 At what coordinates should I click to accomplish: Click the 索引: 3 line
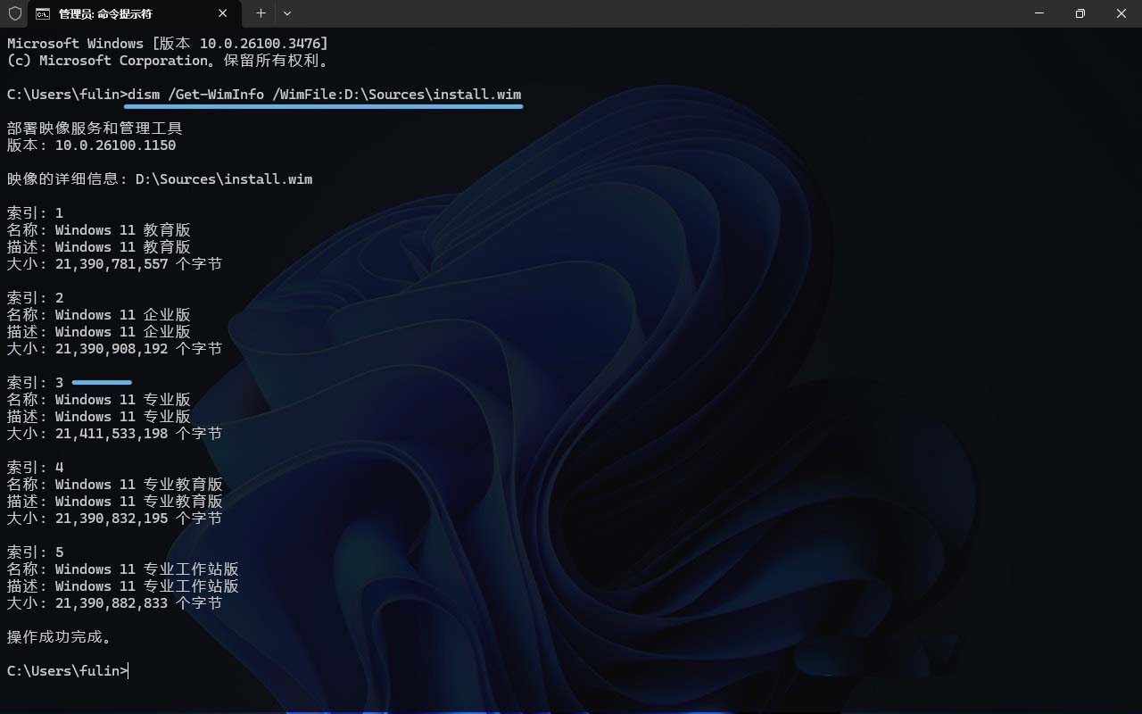(x=36, y=383)
